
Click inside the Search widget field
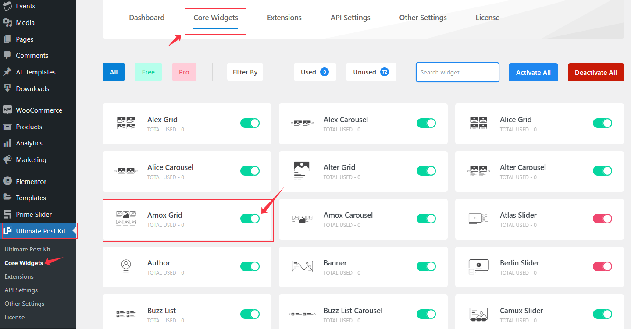click(457, 72)
